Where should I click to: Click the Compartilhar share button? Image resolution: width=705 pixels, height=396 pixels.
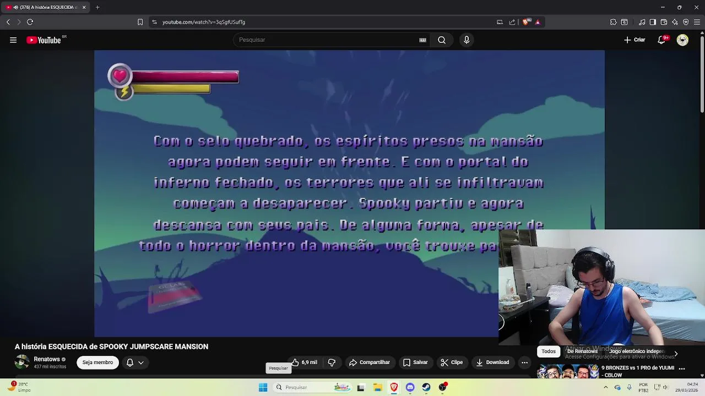369,362
